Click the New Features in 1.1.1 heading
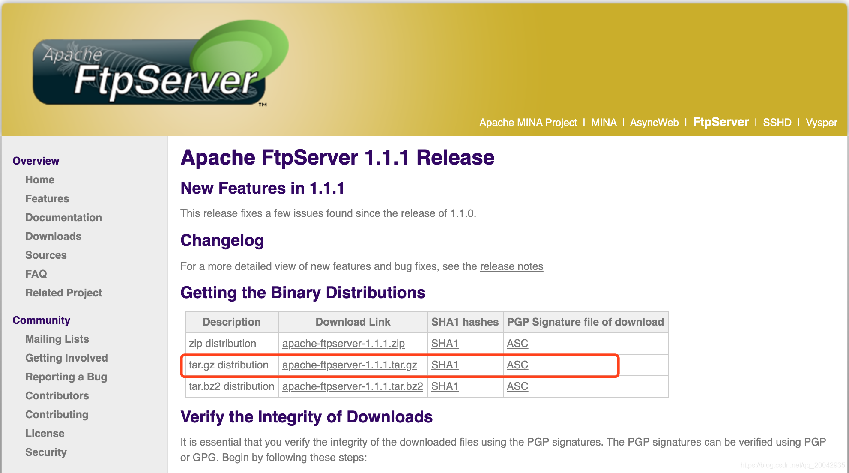Image resolution: width=849 pixels, height=473 pixels. (x=262, y=188)
